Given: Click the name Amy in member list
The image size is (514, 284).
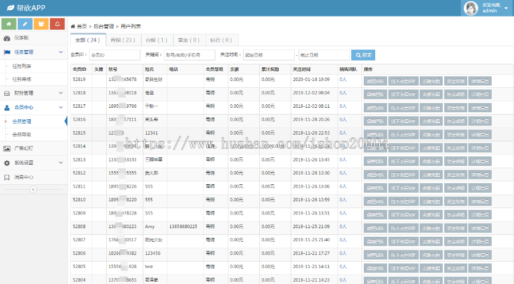Looking at the screenshot, I should tap(150, 226).
